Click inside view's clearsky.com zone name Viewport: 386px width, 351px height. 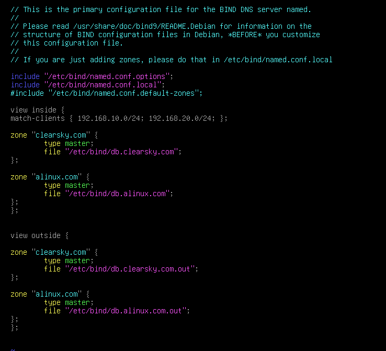(x=61, y=135)
